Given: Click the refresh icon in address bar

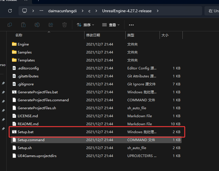Looking at the screenshot, I should pos(10,11).
